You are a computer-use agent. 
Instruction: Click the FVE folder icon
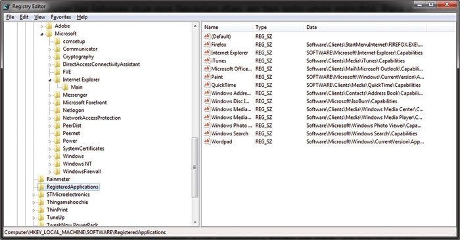(x=57, y=72)
